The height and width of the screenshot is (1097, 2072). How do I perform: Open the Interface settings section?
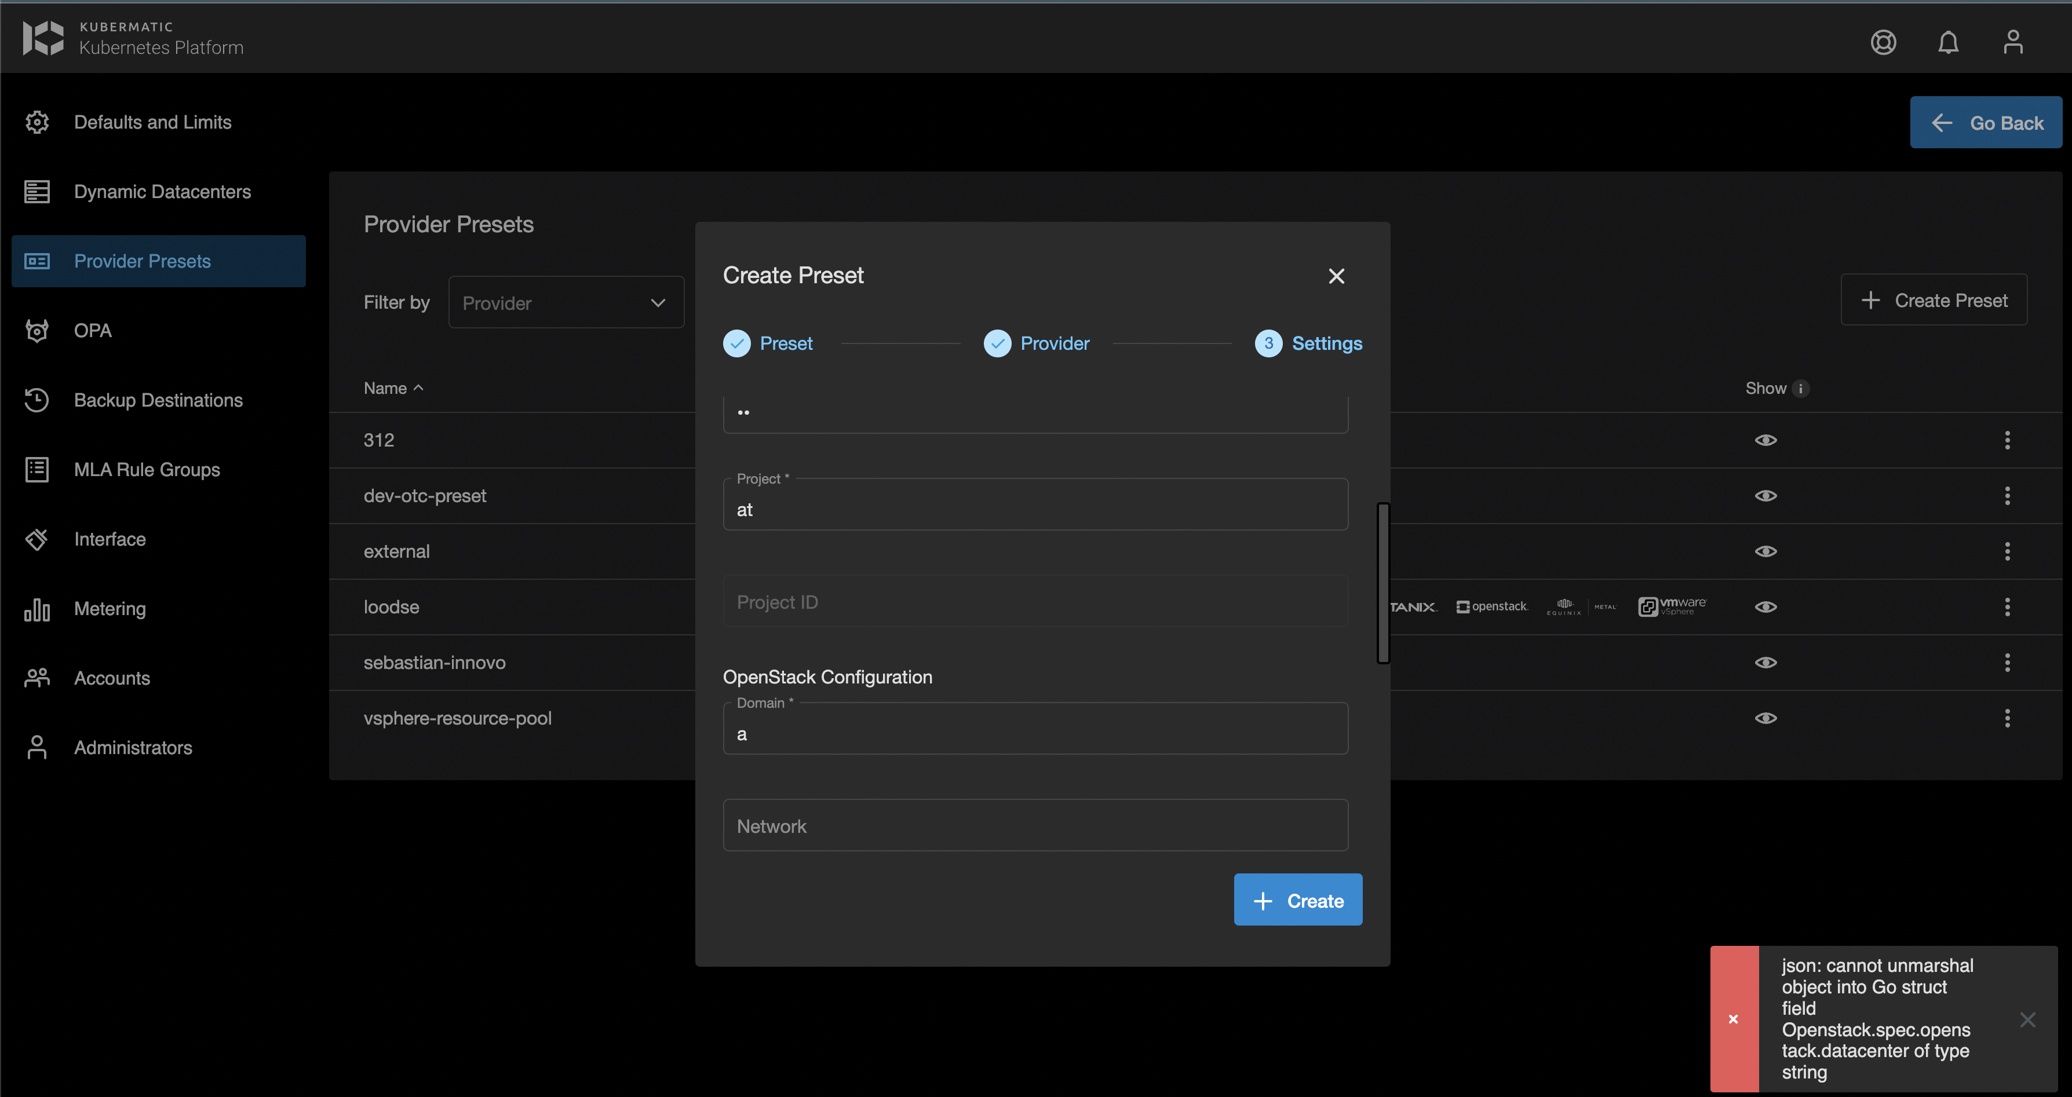point(110,539)
